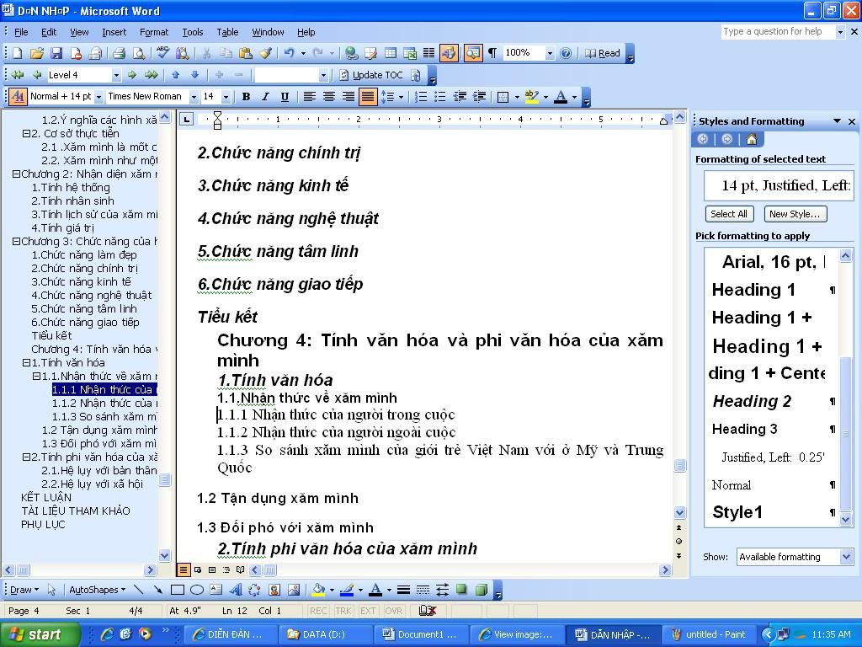
Task: Click the 'Type a question for help' box
Action: (777, 31)
